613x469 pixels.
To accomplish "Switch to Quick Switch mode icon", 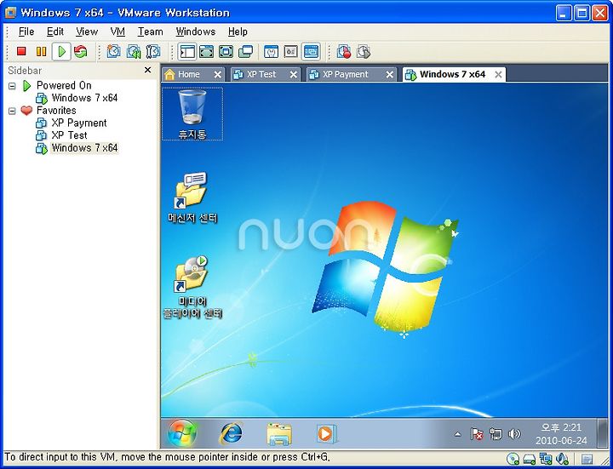I will pos(207,51).
